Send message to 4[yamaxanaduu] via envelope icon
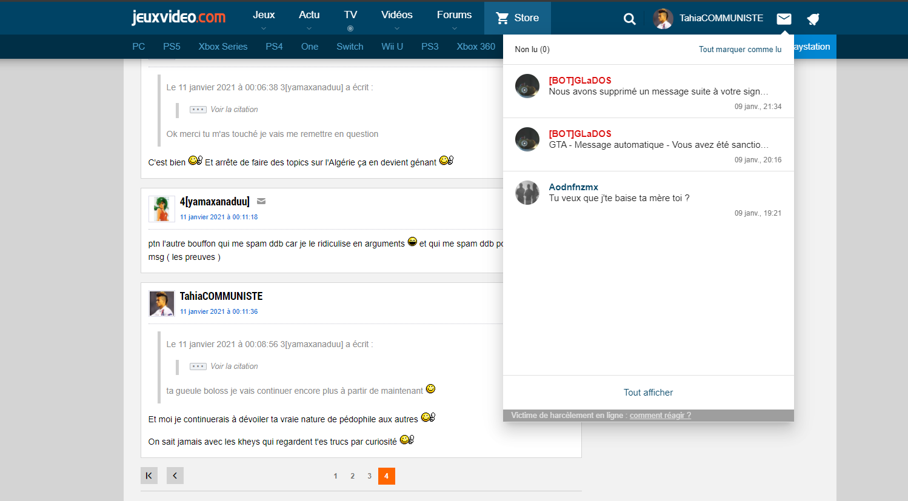This screenshot has width=908, height=501. (261, 201)
